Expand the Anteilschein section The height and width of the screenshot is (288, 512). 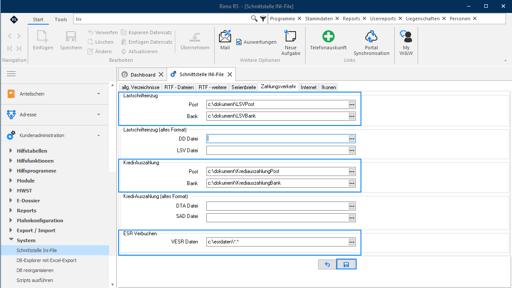coord(99,94)
